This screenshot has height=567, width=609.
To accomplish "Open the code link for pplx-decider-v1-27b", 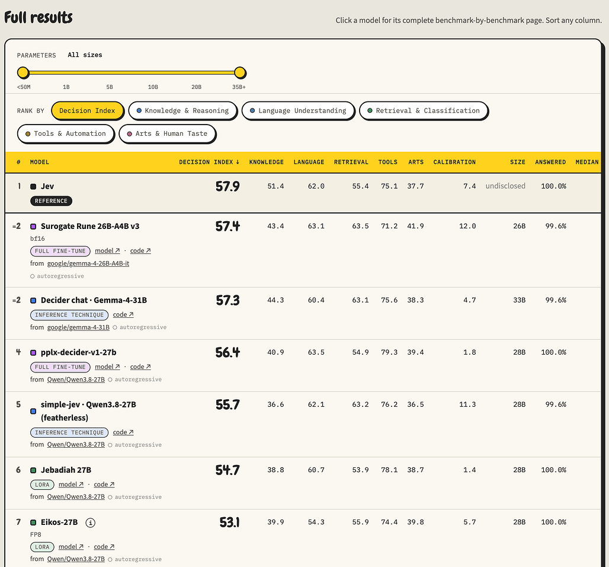I will coord(140,367).
